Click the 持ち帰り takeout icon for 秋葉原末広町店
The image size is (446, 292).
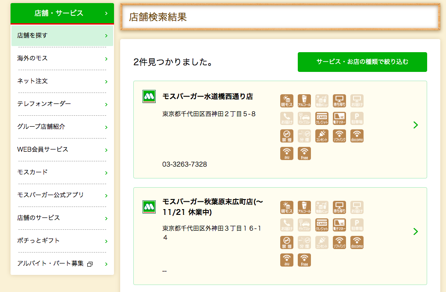coord(339,207)
